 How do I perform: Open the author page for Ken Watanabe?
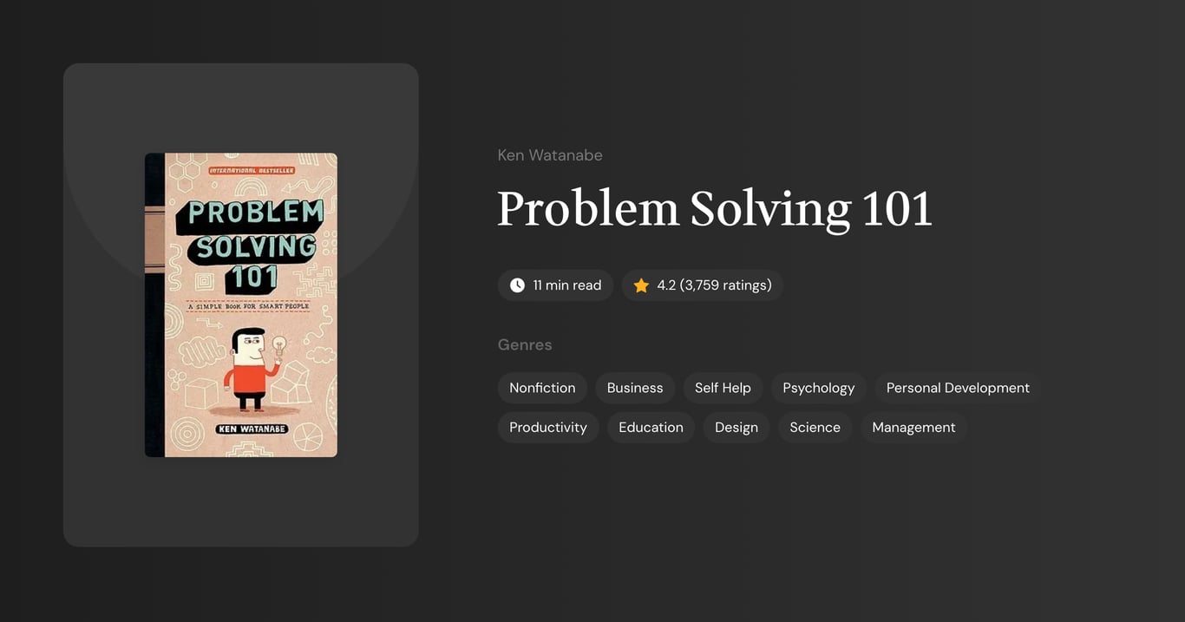click(x=550, y=154)
